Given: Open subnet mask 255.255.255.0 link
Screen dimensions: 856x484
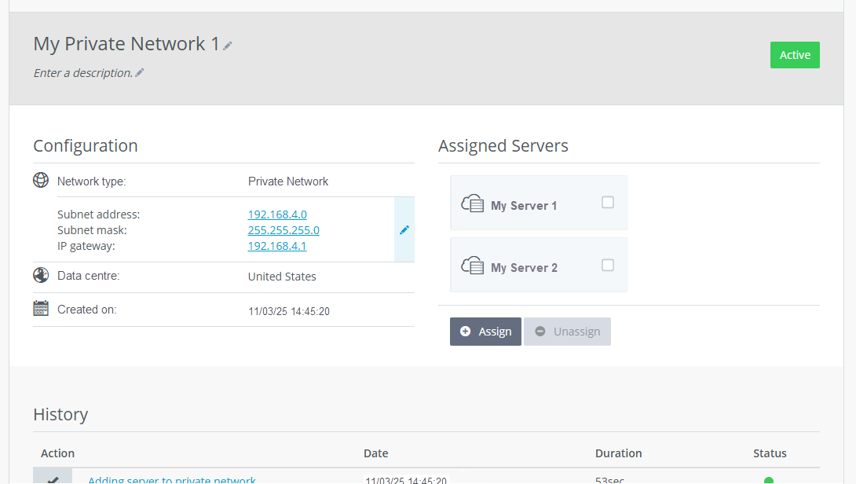Looking at the screenshot, I should click(x=284, y=230).
